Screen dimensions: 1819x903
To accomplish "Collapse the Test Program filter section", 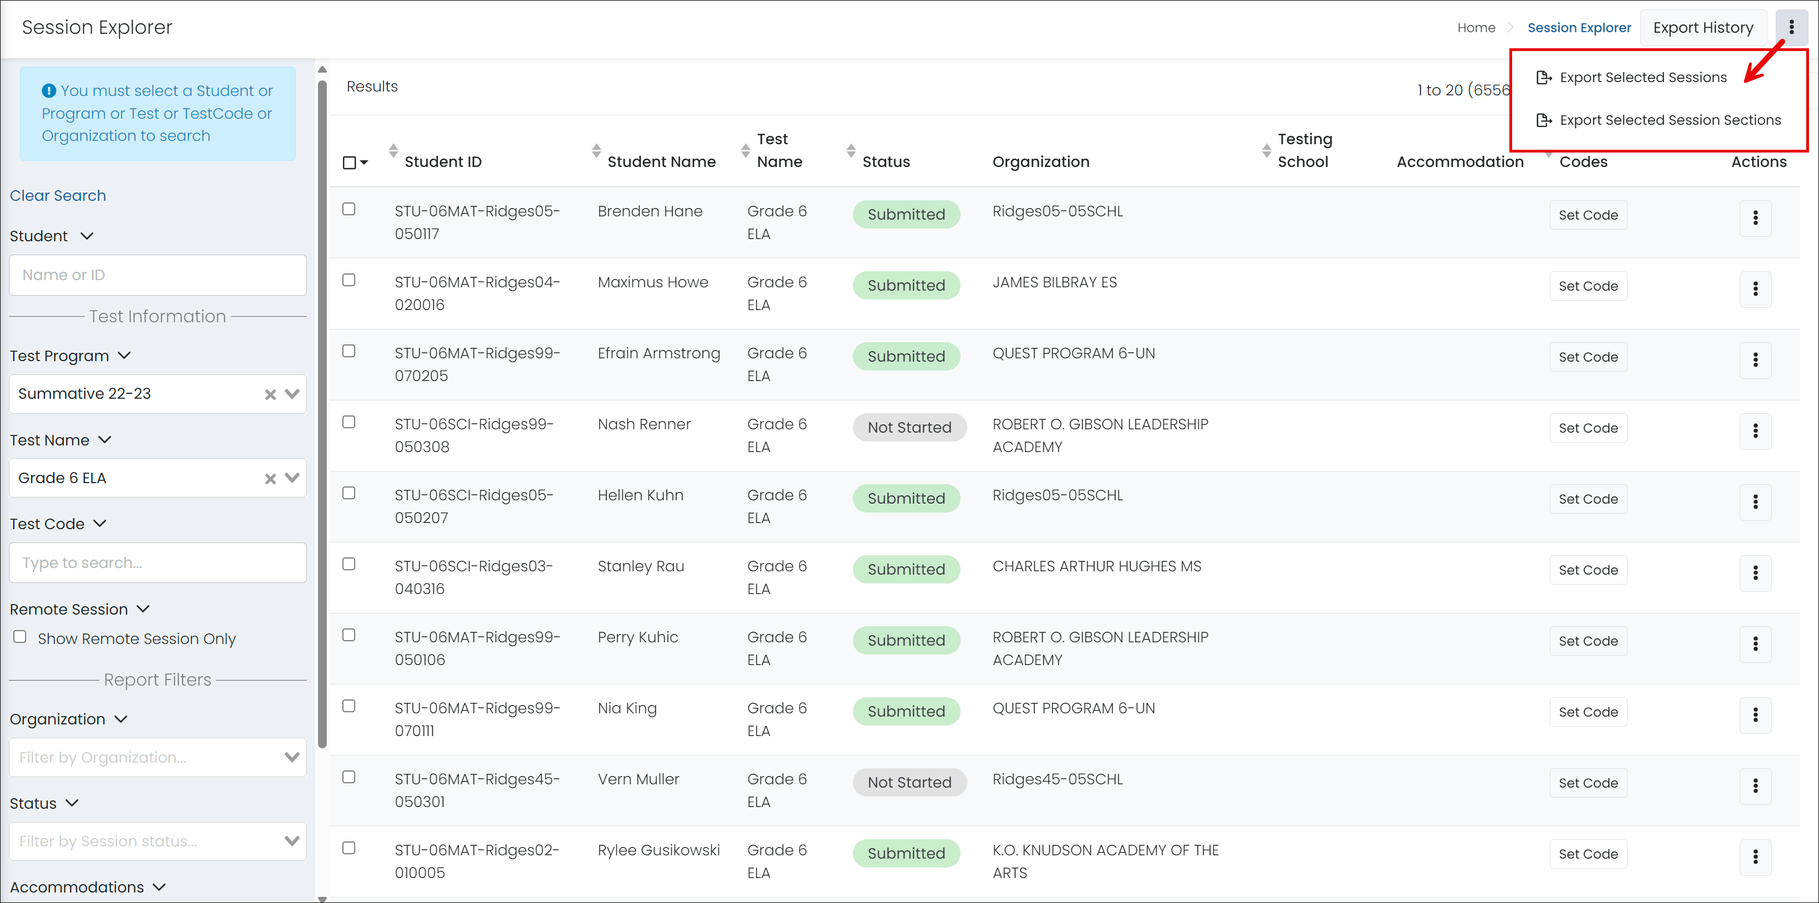I will [124, 356].
